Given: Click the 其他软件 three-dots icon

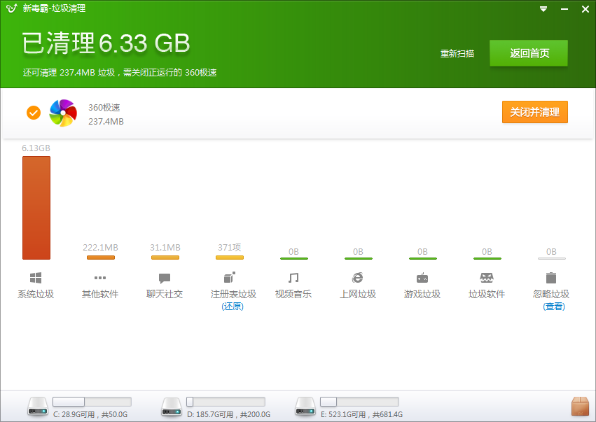Looking at the screenshot, I should [100, 278].
